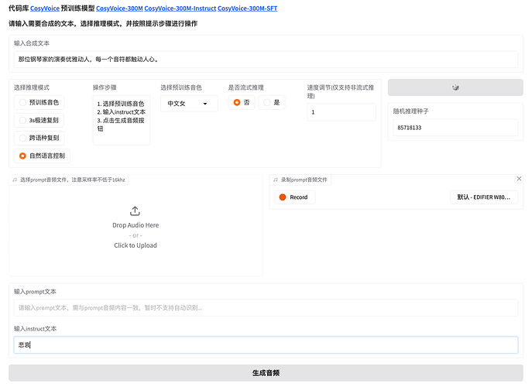
Task: Click the 生成音频 generate button
Action: pos(266,372)
